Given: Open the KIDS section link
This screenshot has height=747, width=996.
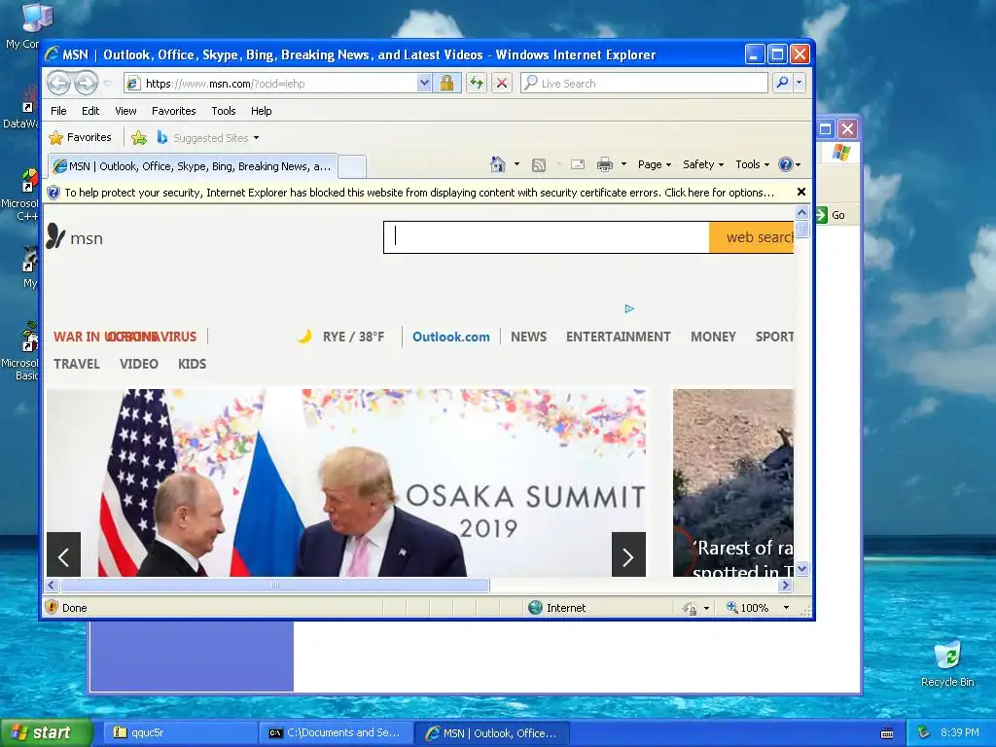Looking at the screenshot, I should tap(192, 364).
